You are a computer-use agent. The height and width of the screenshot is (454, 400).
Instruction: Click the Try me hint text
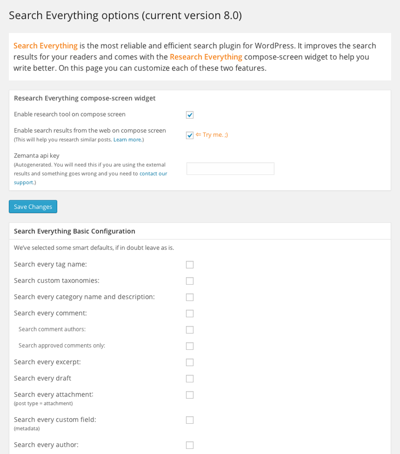click(212, 135)
